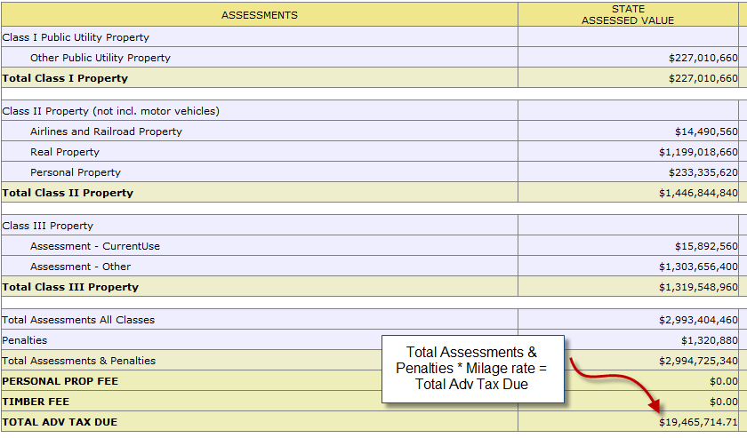Click the Class I Public Utility Property label
Viewport: 747px width, 438px height.
(x=76, y=37)
